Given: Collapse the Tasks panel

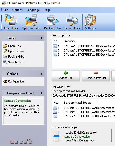Looking at the screenshot, I should [41, 38].
